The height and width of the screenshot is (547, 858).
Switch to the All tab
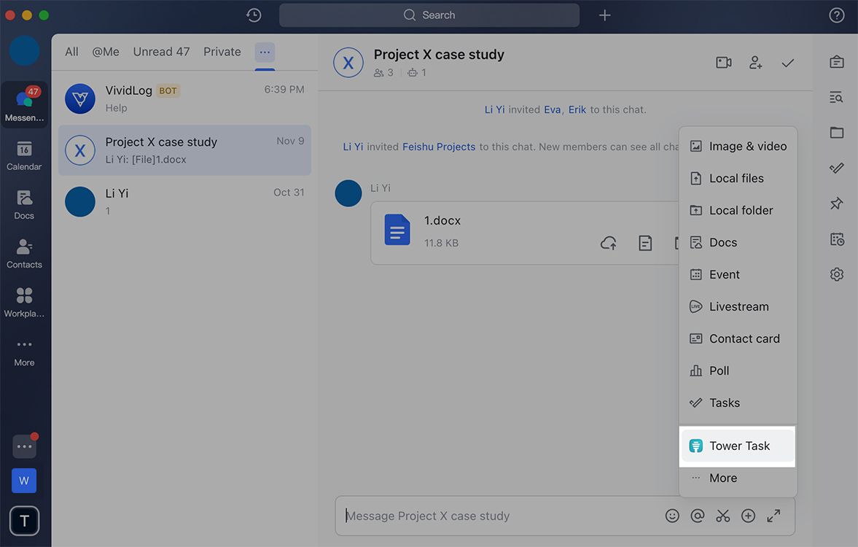point(71,52)
